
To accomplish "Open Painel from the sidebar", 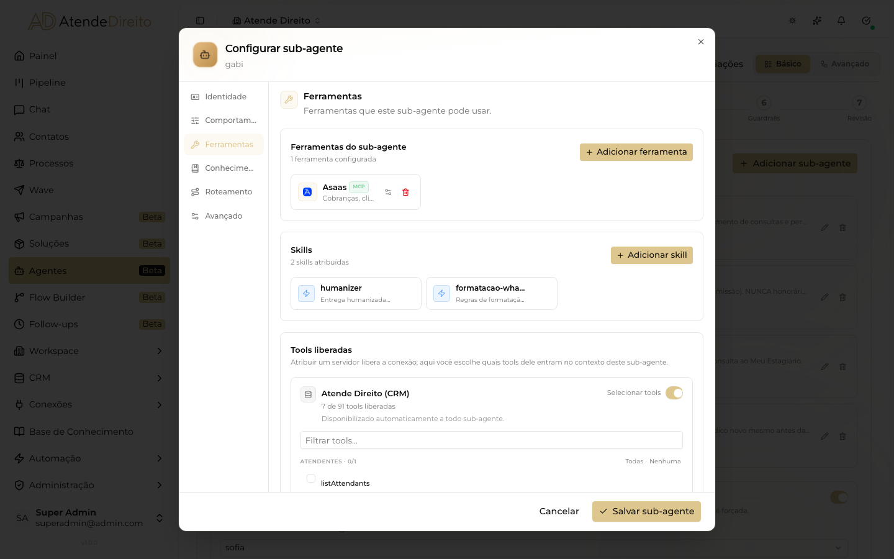I will [89, 56].
